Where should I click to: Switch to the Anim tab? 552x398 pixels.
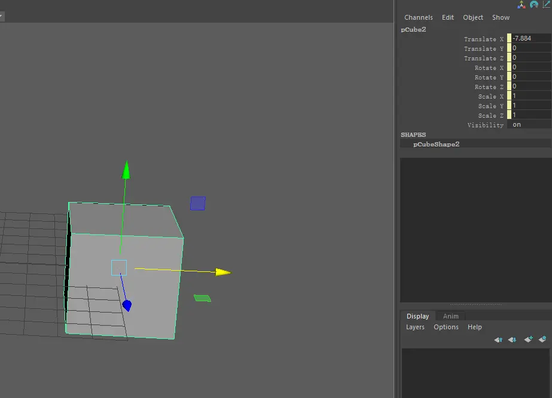[451, 316]
